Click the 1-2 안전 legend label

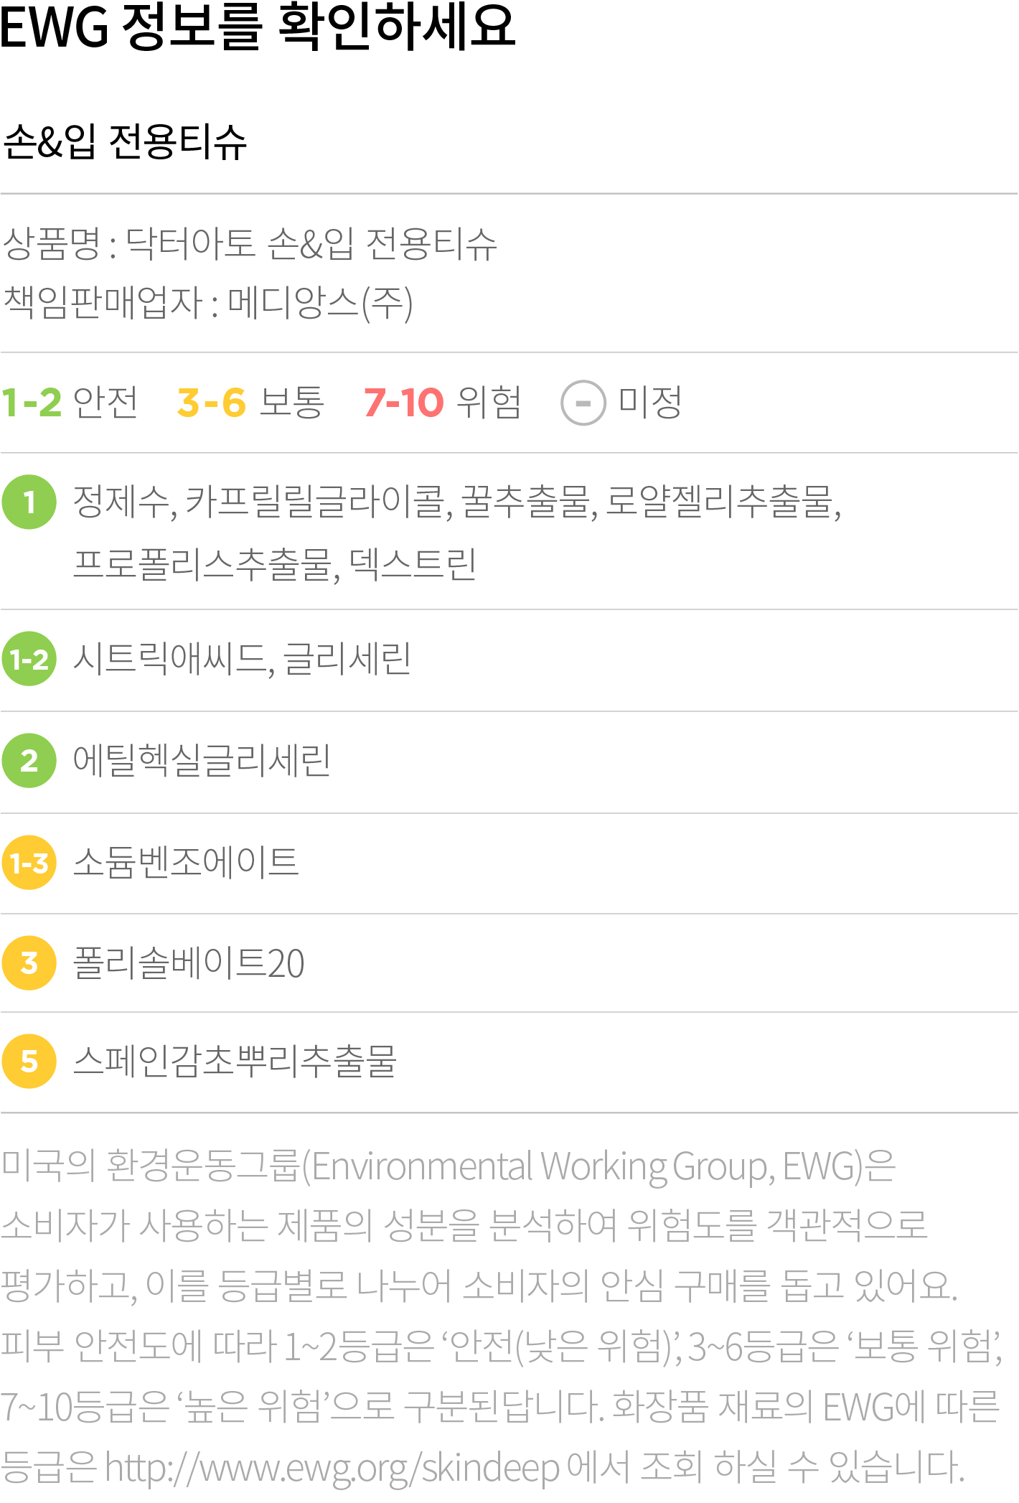70,402
